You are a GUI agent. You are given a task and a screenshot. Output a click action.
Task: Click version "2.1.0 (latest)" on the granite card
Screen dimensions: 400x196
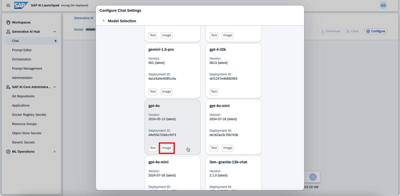[x=219, y=175]
